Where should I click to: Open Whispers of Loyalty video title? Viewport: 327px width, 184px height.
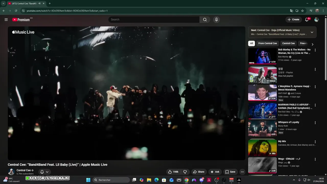coord(289,122)
